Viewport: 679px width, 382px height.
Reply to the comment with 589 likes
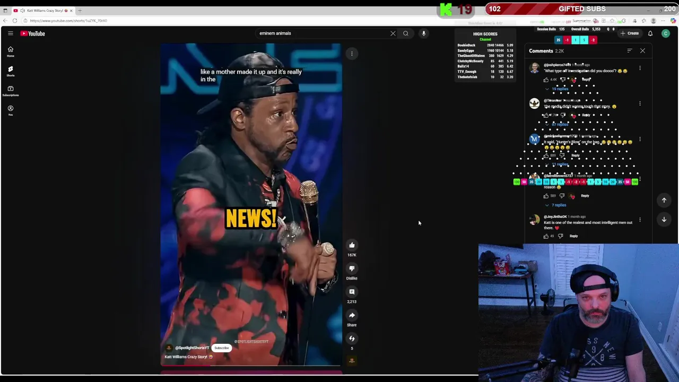click(585, 196)
